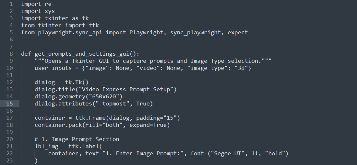Click the function name get_prompts_and_settings_gui
357x165 pixels.
tap(82, 54)
